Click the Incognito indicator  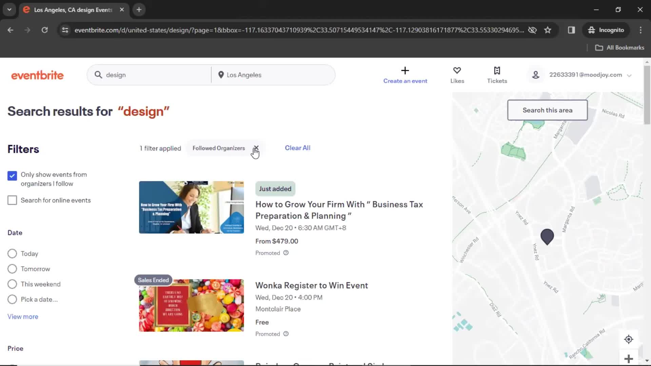(x=606, y=30)
